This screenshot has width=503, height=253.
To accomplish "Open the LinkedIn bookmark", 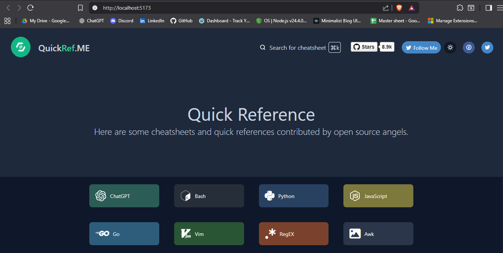I will coord(152,21).
